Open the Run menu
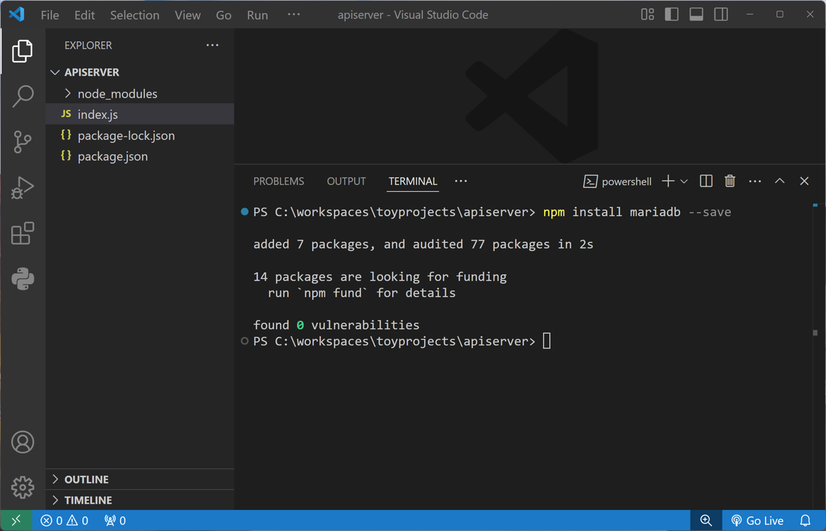This screenshot has width=826, height=531. click(258, 15)
